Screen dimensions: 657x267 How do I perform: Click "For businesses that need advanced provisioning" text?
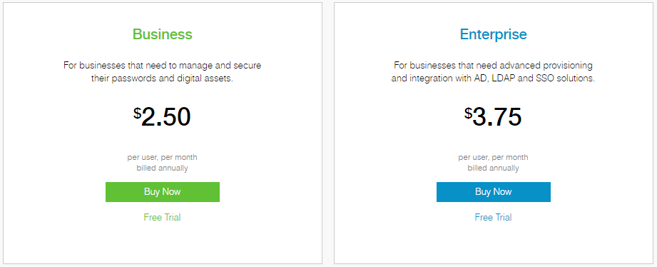click(x=493, y=66)
